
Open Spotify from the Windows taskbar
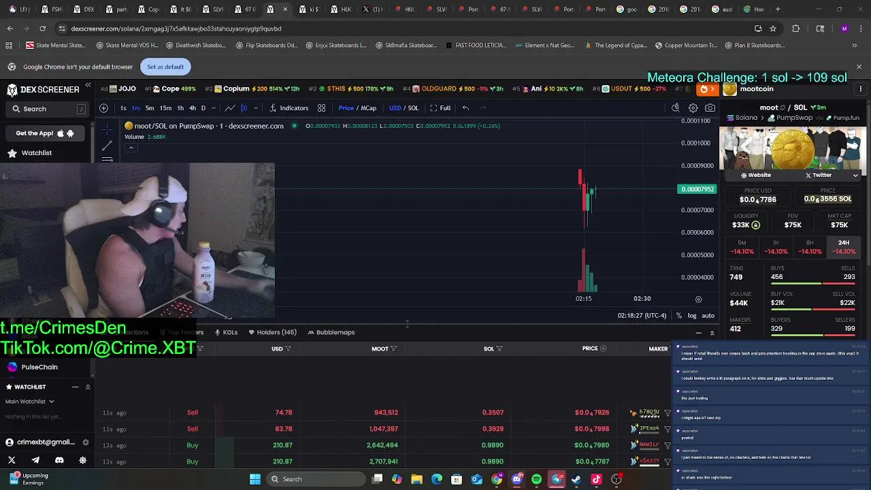tap(536, 479)
